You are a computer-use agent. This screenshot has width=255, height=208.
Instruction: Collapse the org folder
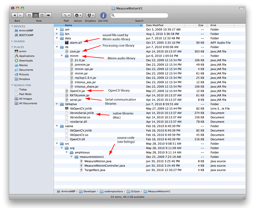click(x=62, y=148)
